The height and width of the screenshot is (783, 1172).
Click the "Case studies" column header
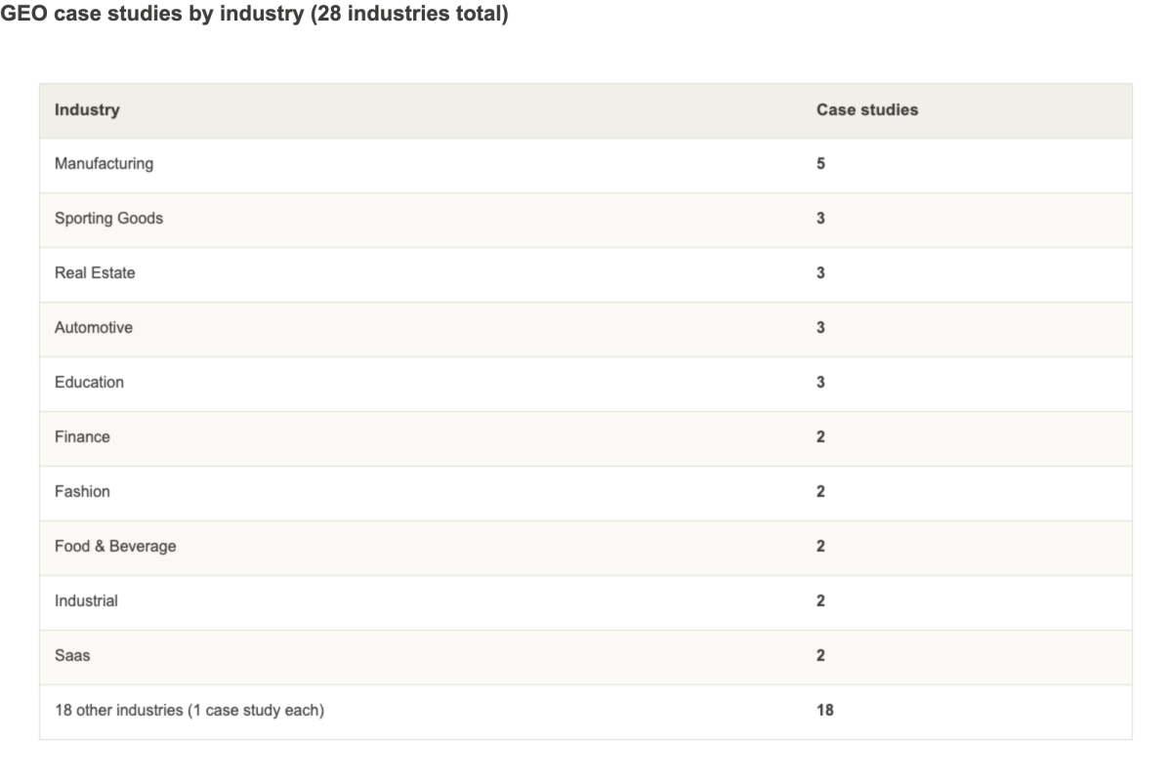[867, 110]
